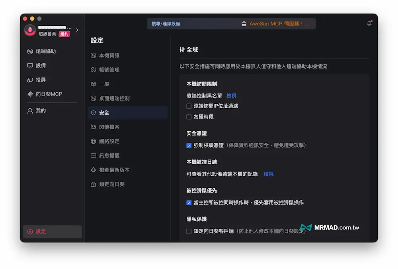The image size is (398, 269).
Task: Click the 超級會員 label
Action: (47, 34)
